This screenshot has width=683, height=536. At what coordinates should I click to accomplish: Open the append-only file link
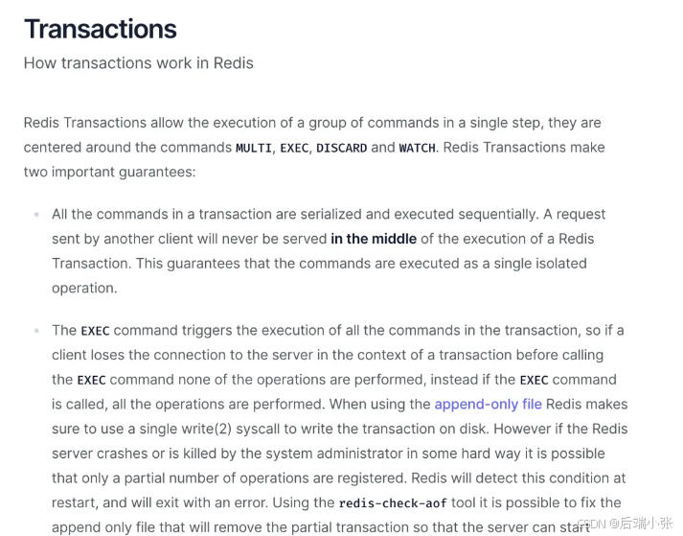click(488, 405)
